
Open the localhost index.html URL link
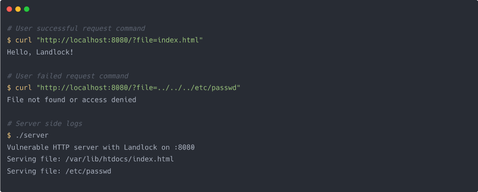(119, 41)
